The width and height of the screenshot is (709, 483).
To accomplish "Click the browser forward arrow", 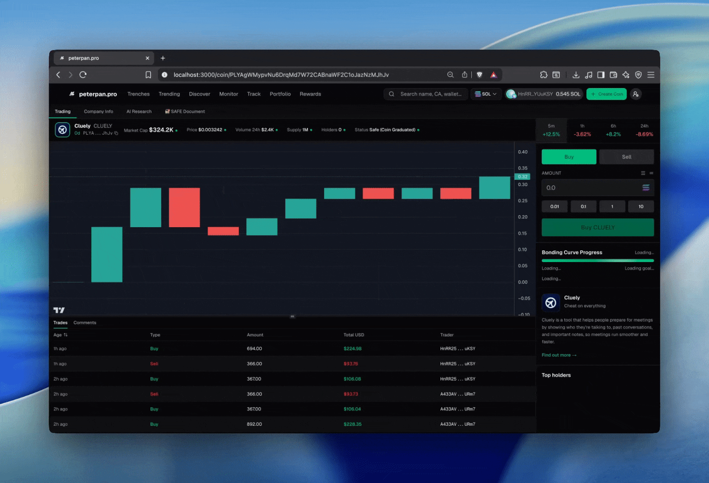I will [70, 75].
